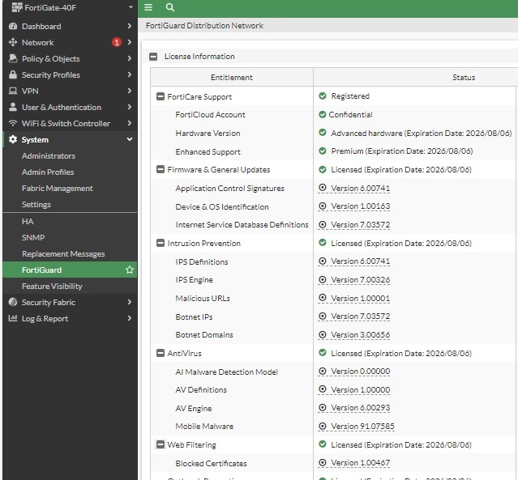
Task: Open the FortiGate-40F dropdown arrow
Action: tap(131, 7)
